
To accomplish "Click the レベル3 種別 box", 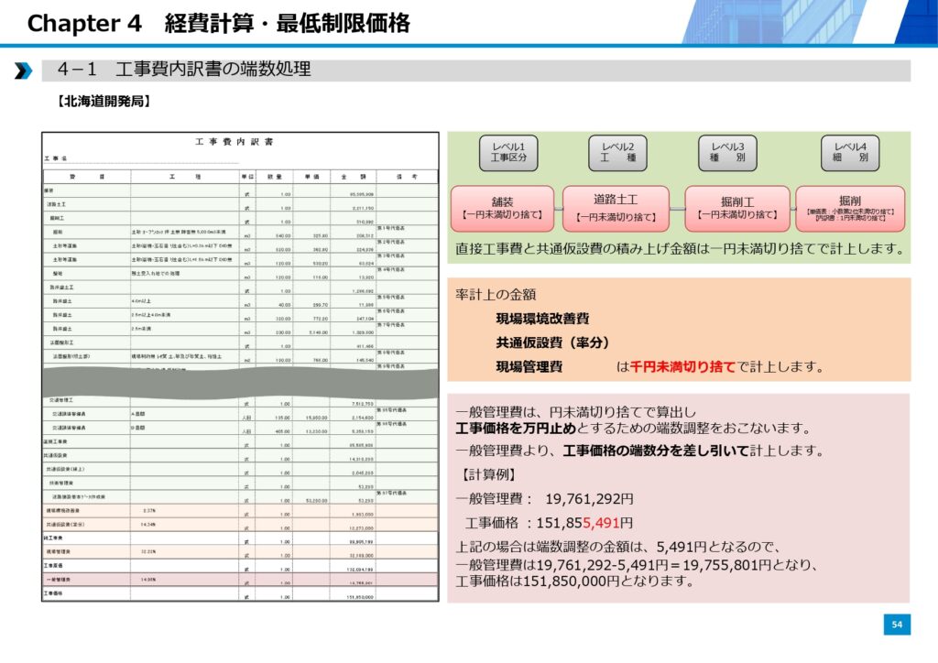I will click(x=727, y=152).
